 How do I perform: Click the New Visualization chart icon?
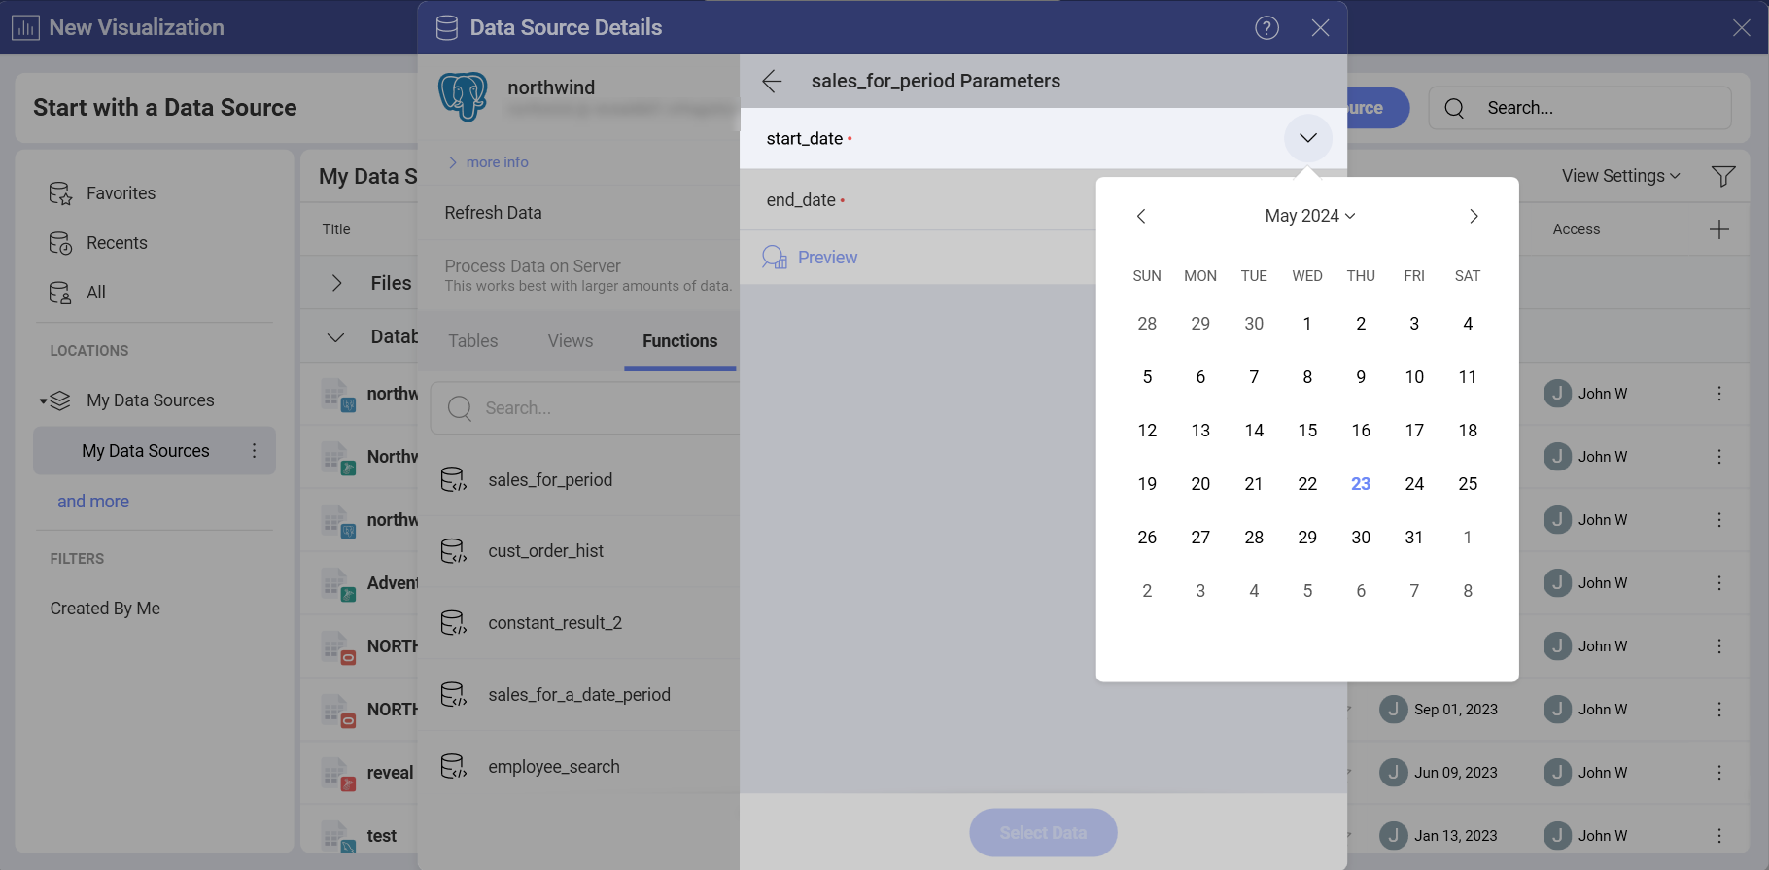[x=25, y=27]
